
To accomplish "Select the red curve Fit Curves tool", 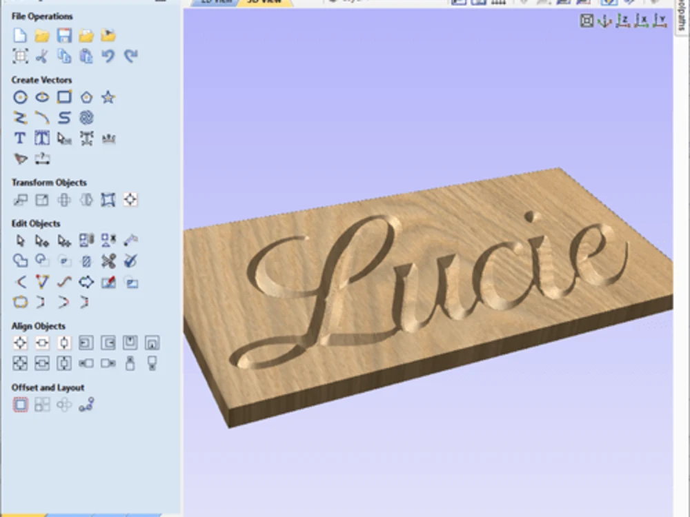I will pyautogui.click(x=64, y=282).
